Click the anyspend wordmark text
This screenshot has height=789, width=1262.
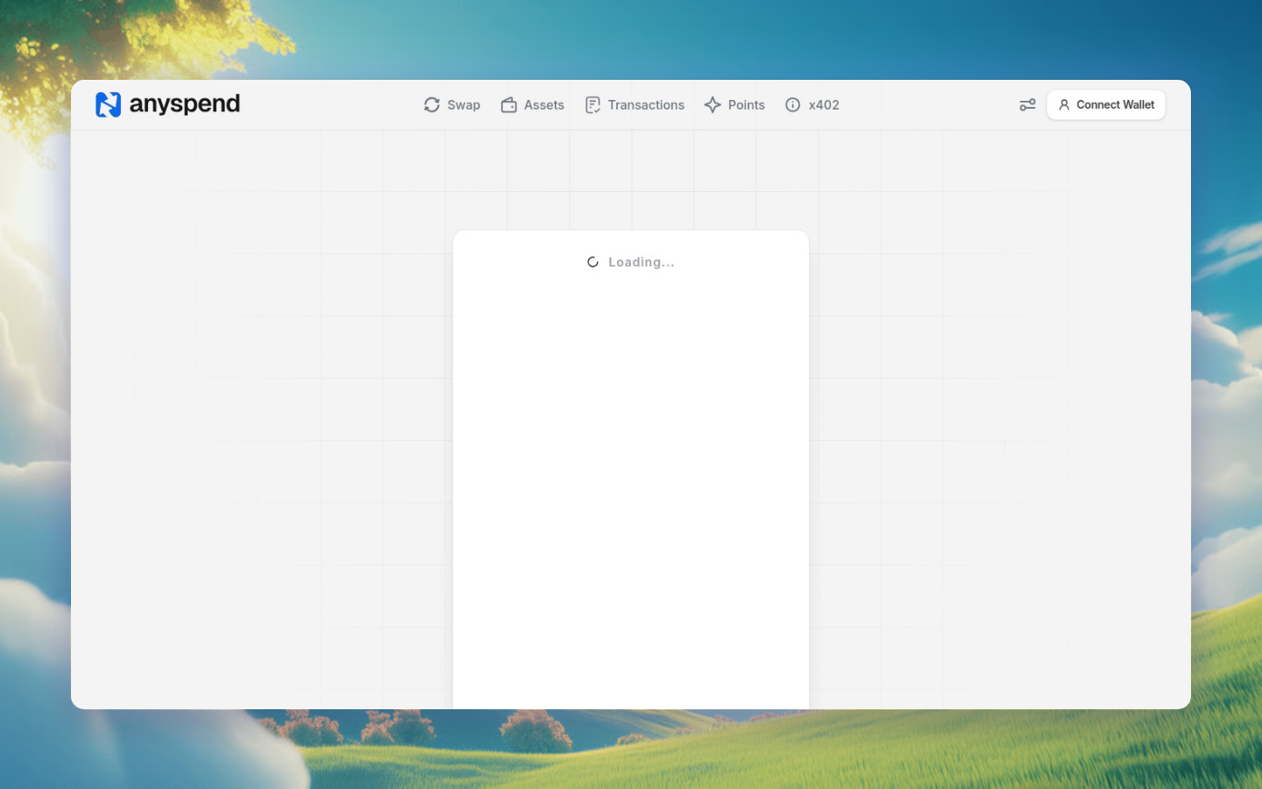tap(185, 104)
